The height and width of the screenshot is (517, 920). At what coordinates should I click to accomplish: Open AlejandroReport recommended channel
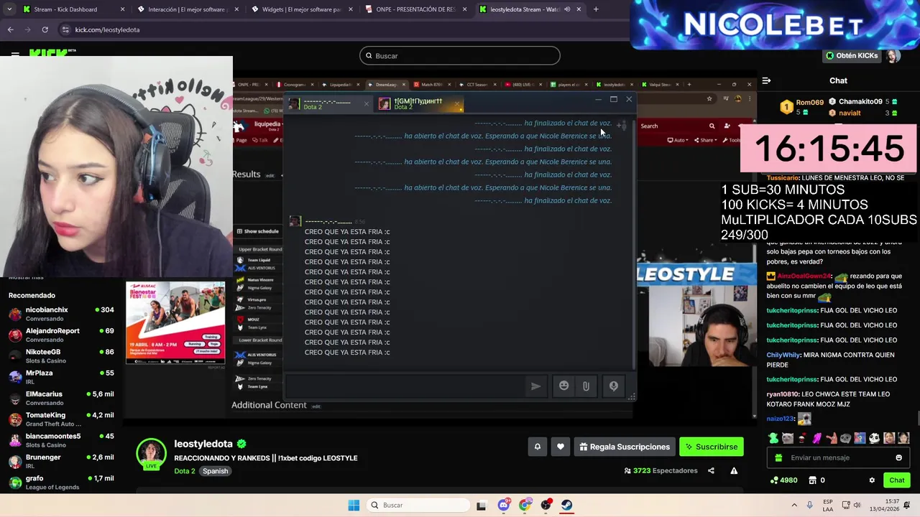(x=62, y=335)
